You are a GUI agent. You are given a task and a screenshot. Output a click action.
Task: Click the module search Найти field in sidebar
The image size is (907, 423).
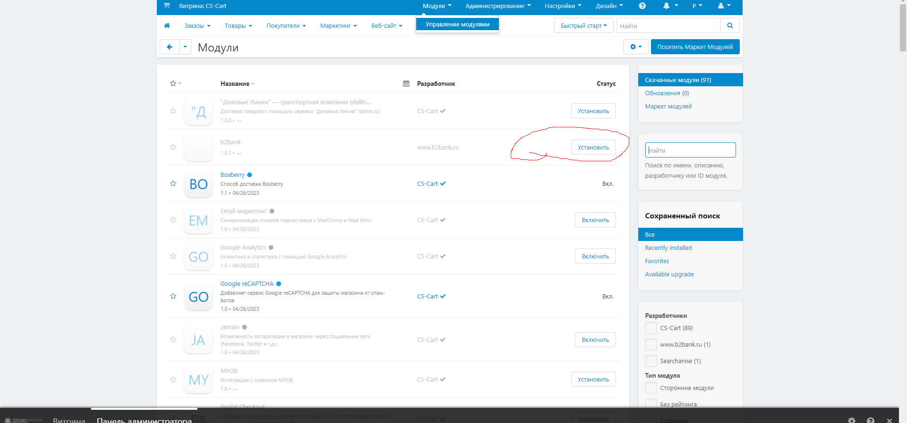(690, 150)
